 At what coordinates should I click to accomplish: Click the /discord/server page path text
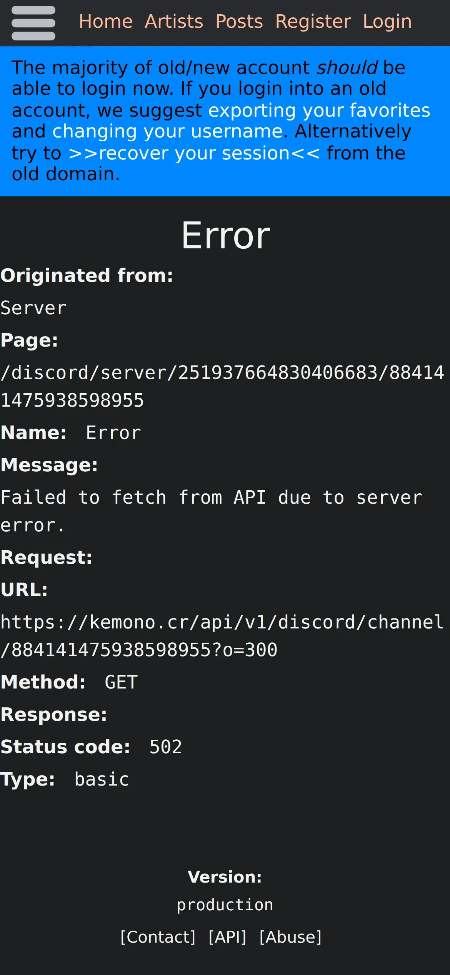click(x=222, y=387)
